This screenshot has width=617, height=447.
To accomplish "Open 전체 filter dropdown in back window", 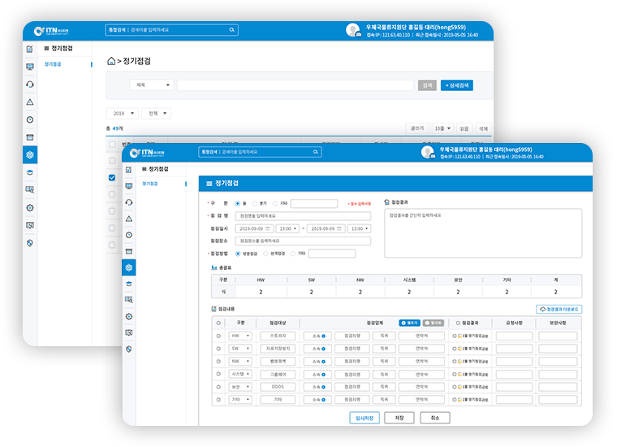I will click(156, 114).
